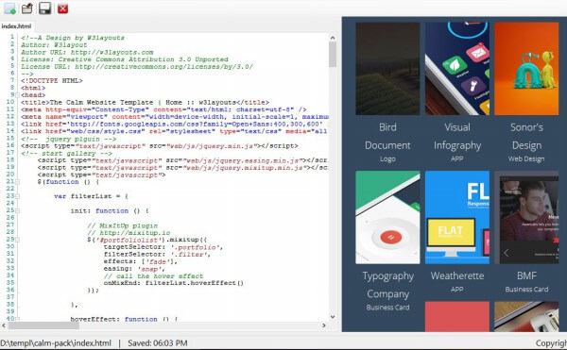This screenshot has width=567, height=350.
Task: Click APP label under Weatherette
Action: (x=457, y=289)
